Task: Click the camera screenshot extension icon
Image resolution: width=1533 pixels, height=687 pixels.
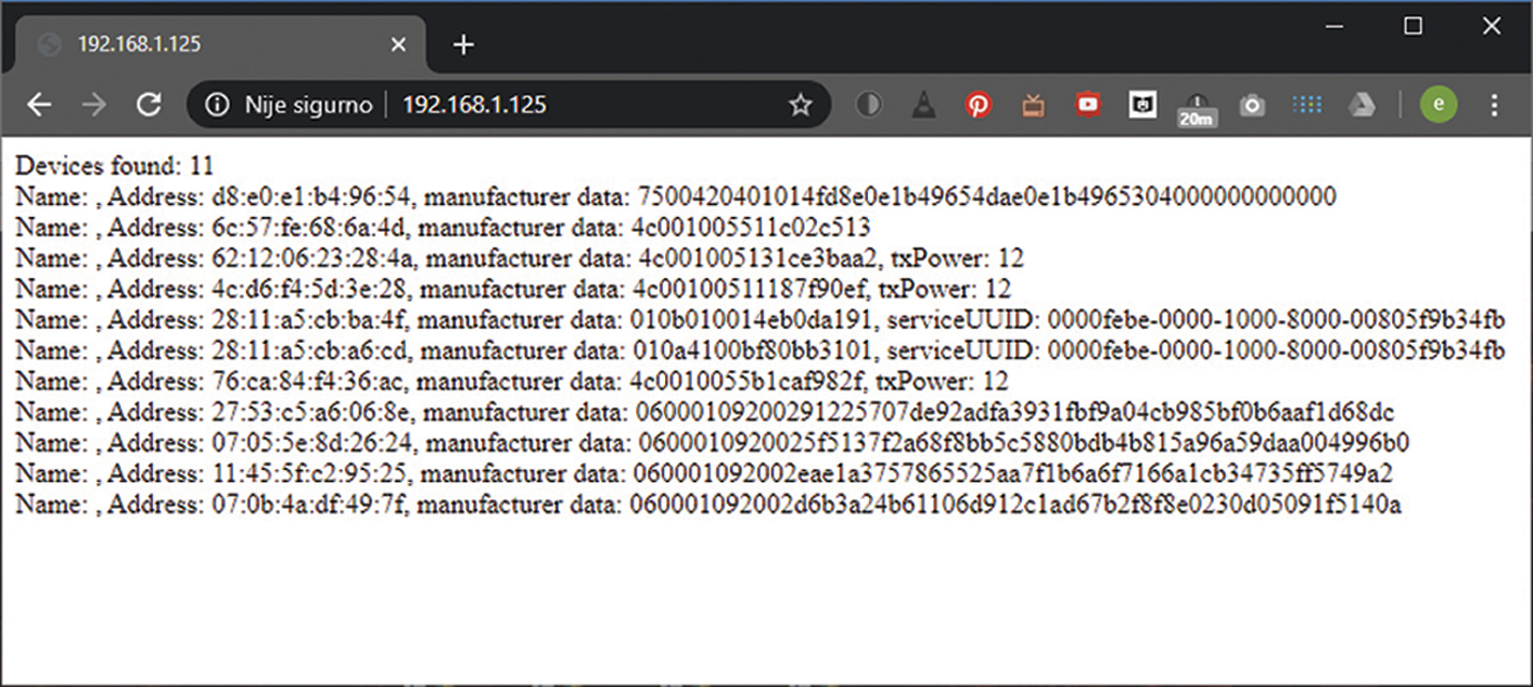Action: coord(1251,105)
